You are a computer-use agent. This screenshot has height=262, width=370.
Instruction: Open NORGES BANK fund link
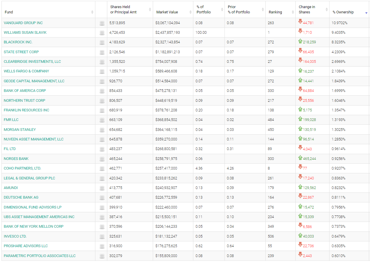point(16,159)
